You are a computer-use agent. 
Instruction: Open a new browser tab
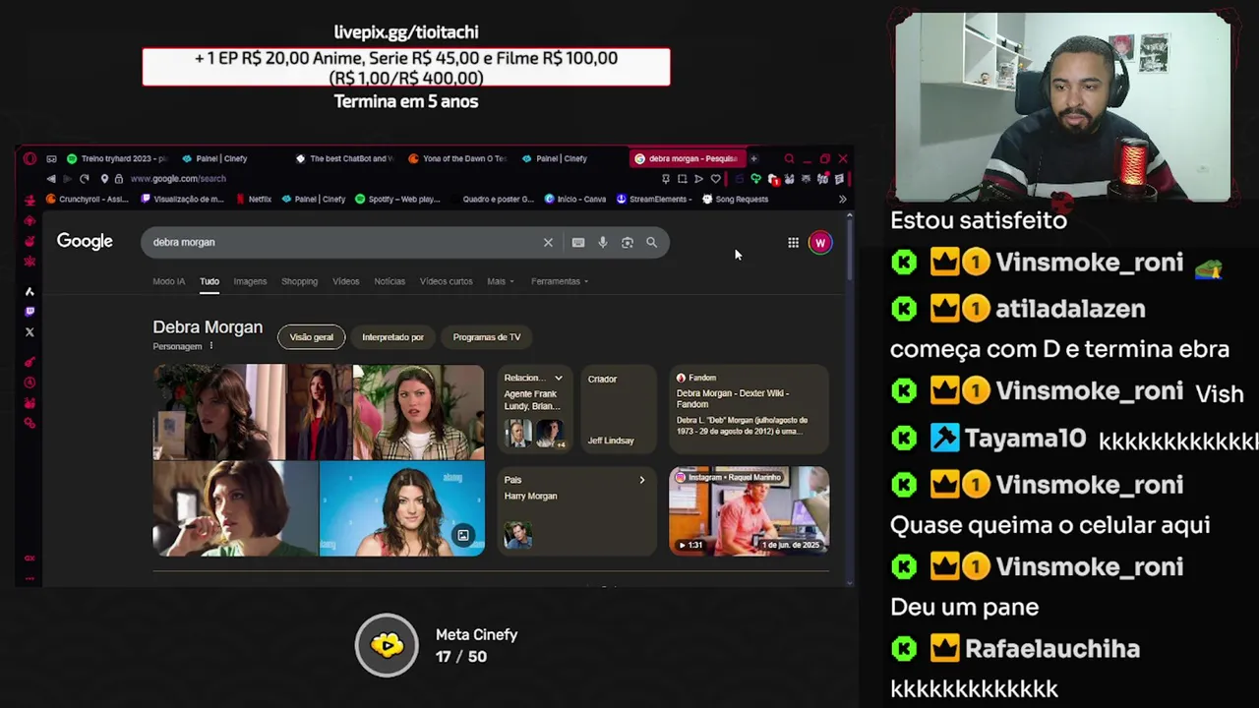pos(754,158)
